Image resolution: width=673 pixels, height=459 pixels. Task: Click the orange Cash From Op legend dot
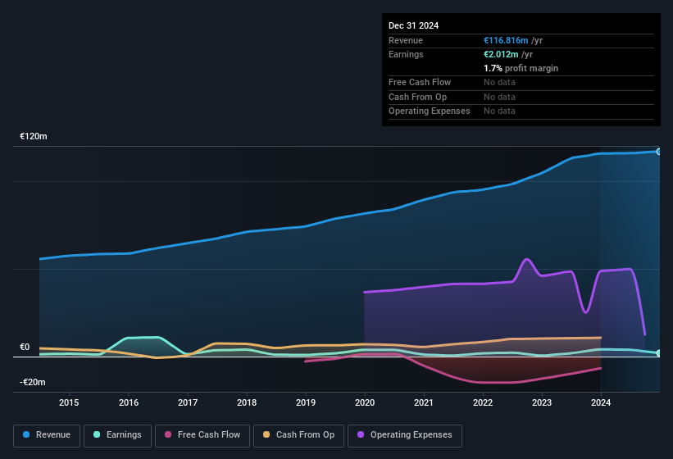tap(266, 434)
